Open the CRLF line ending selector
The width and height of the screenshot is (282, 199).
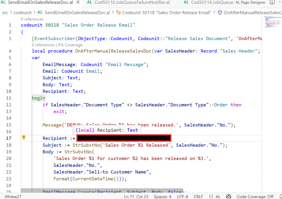[x=198, y=197]
